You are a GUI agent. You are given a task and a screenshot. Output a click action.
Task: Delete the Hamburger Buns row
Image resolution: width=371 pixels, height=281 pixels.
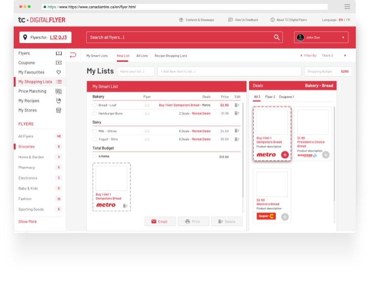click(237, 113)
